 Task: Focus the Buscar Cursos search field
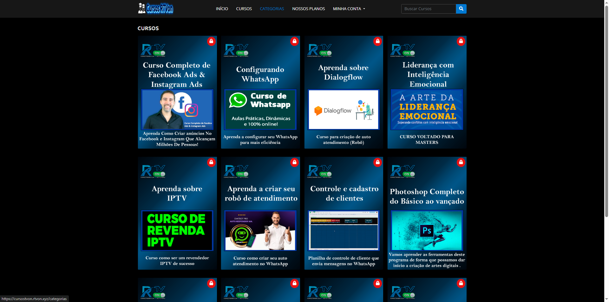pyautogui.click(x=428, y=9)
